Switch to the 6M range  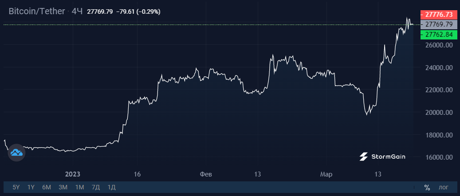click(47, 187)
